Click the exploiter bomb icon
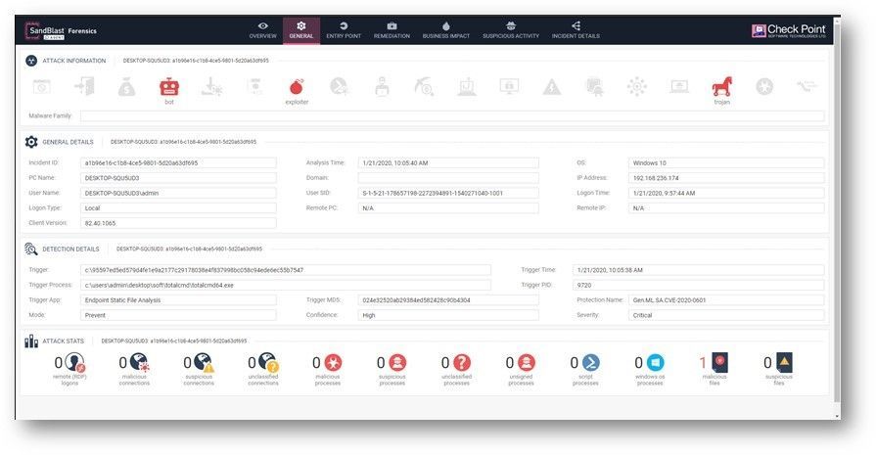The height and width of the screenshot is (455, 876). (297, 87)
